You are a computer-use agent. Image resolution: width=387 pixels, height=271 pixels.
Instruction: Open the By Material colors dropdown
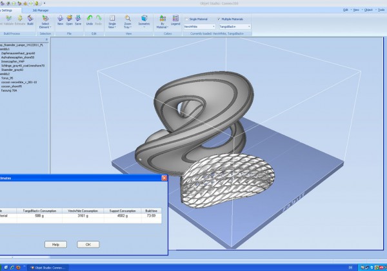click(163, 22)
